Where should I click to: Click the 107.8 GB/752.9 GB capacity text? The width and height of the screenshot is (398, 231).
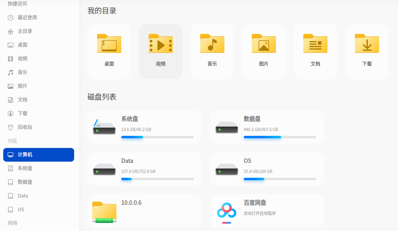coord(138,171)
